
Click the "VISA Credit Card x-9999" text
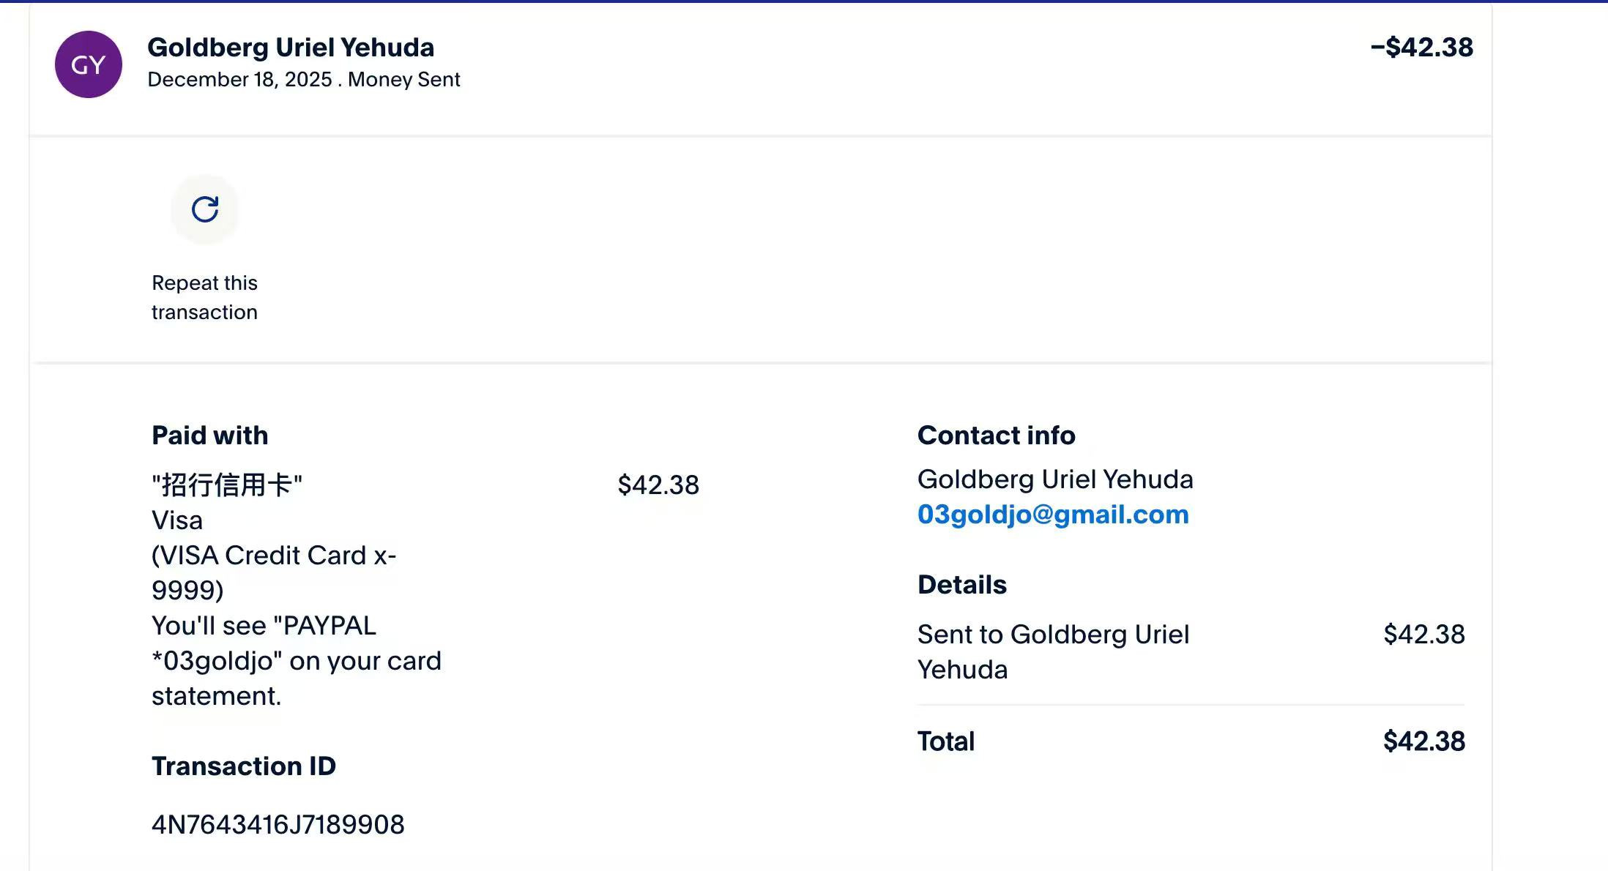click(x=273, y=572)
